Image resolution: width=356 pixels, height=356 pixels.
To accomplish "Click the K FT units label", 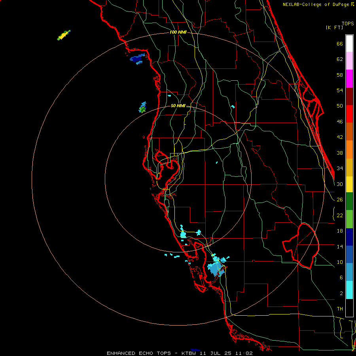I will (x=334, y=27).
